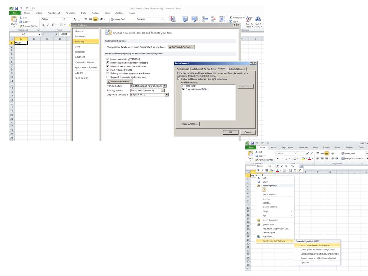Click Font Color A on the mini toolbar
This screenshot has height=276, width=368.
[x=278, y=170]
